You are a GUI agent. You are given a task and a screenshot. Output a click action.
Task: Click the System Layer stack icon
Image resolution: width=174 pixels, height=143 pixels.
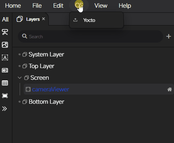(x=25, y=55)
